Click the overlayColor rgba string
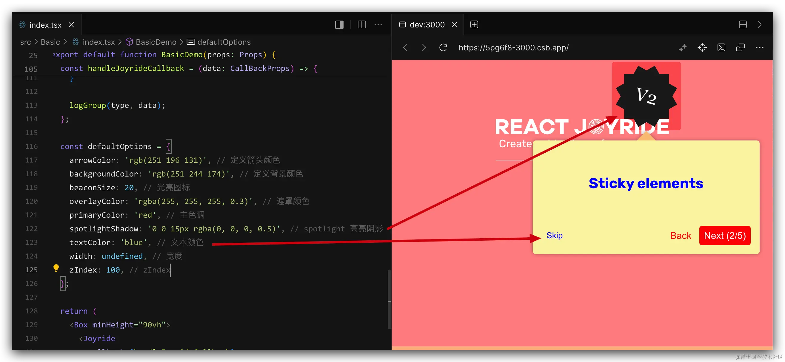 (193, 201)
